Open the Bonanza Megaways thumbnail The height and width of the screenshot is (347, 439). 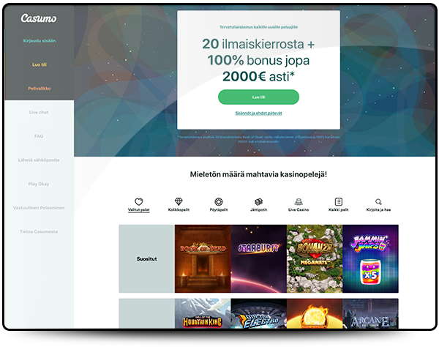pos(315,258)
